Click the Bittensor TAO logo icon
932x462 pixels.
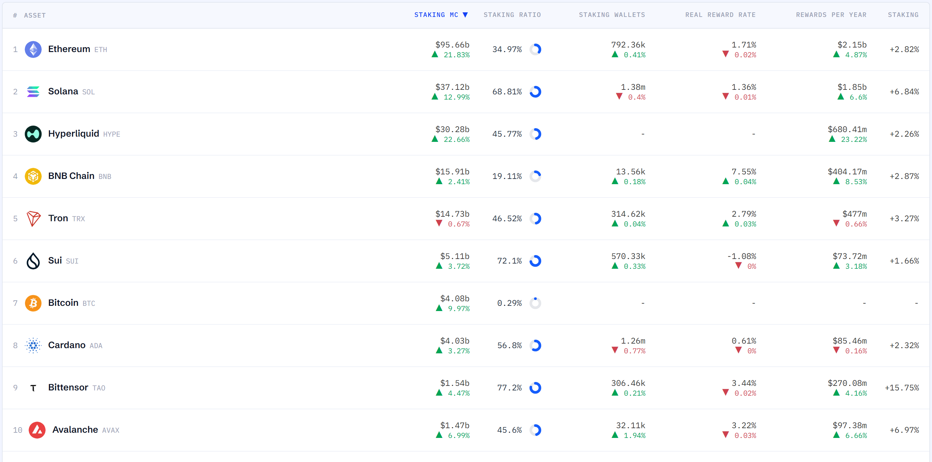tap(33, 387)
